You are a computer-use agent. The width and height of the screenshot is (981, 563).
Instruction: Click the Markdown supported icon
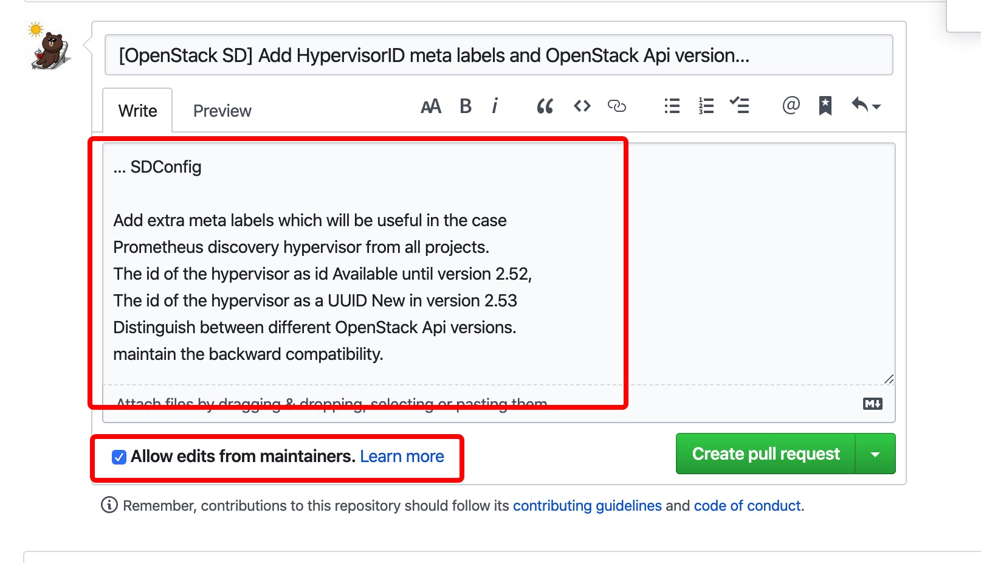(x=873, y=404)
